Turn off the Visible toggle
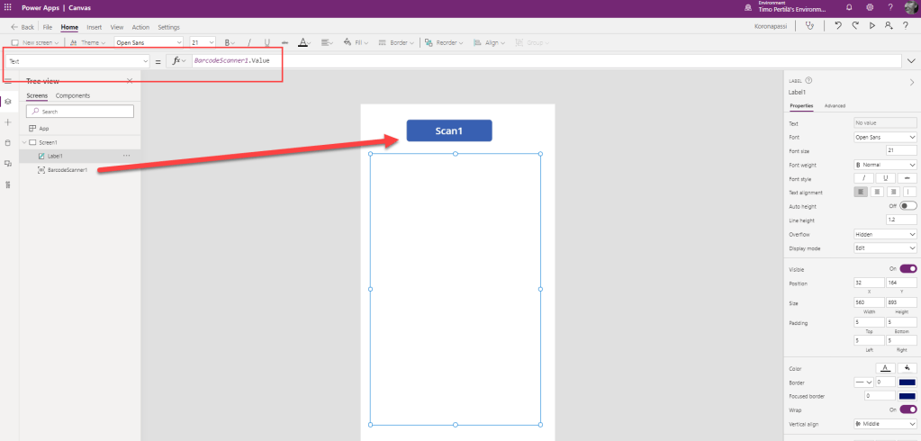The image size is (921, 441). point(907,268)
